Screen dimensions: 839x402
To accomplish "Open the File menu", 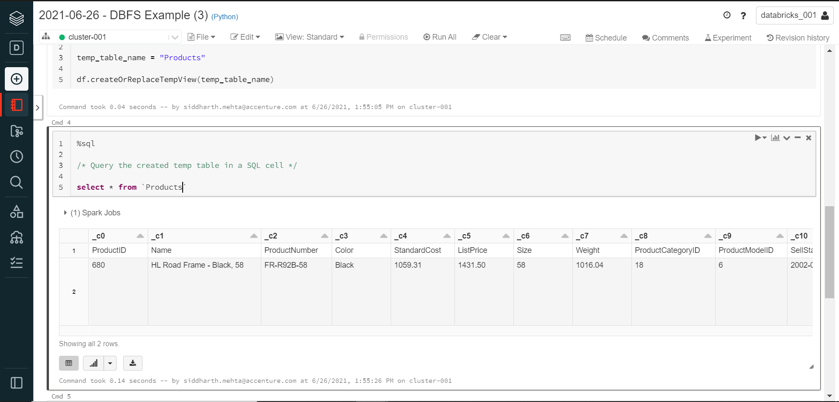I will pyautogui.click(x=201, y=37).
